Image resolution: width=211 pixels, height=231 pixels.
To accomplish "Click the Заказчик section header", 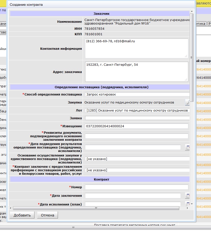I will (x=100, y=13).
